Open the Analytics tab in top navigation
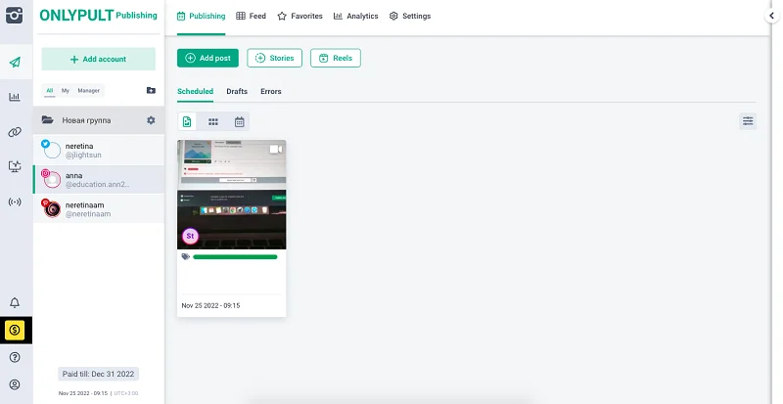This screenshot has width=783, height=404. tap(354, 17)
